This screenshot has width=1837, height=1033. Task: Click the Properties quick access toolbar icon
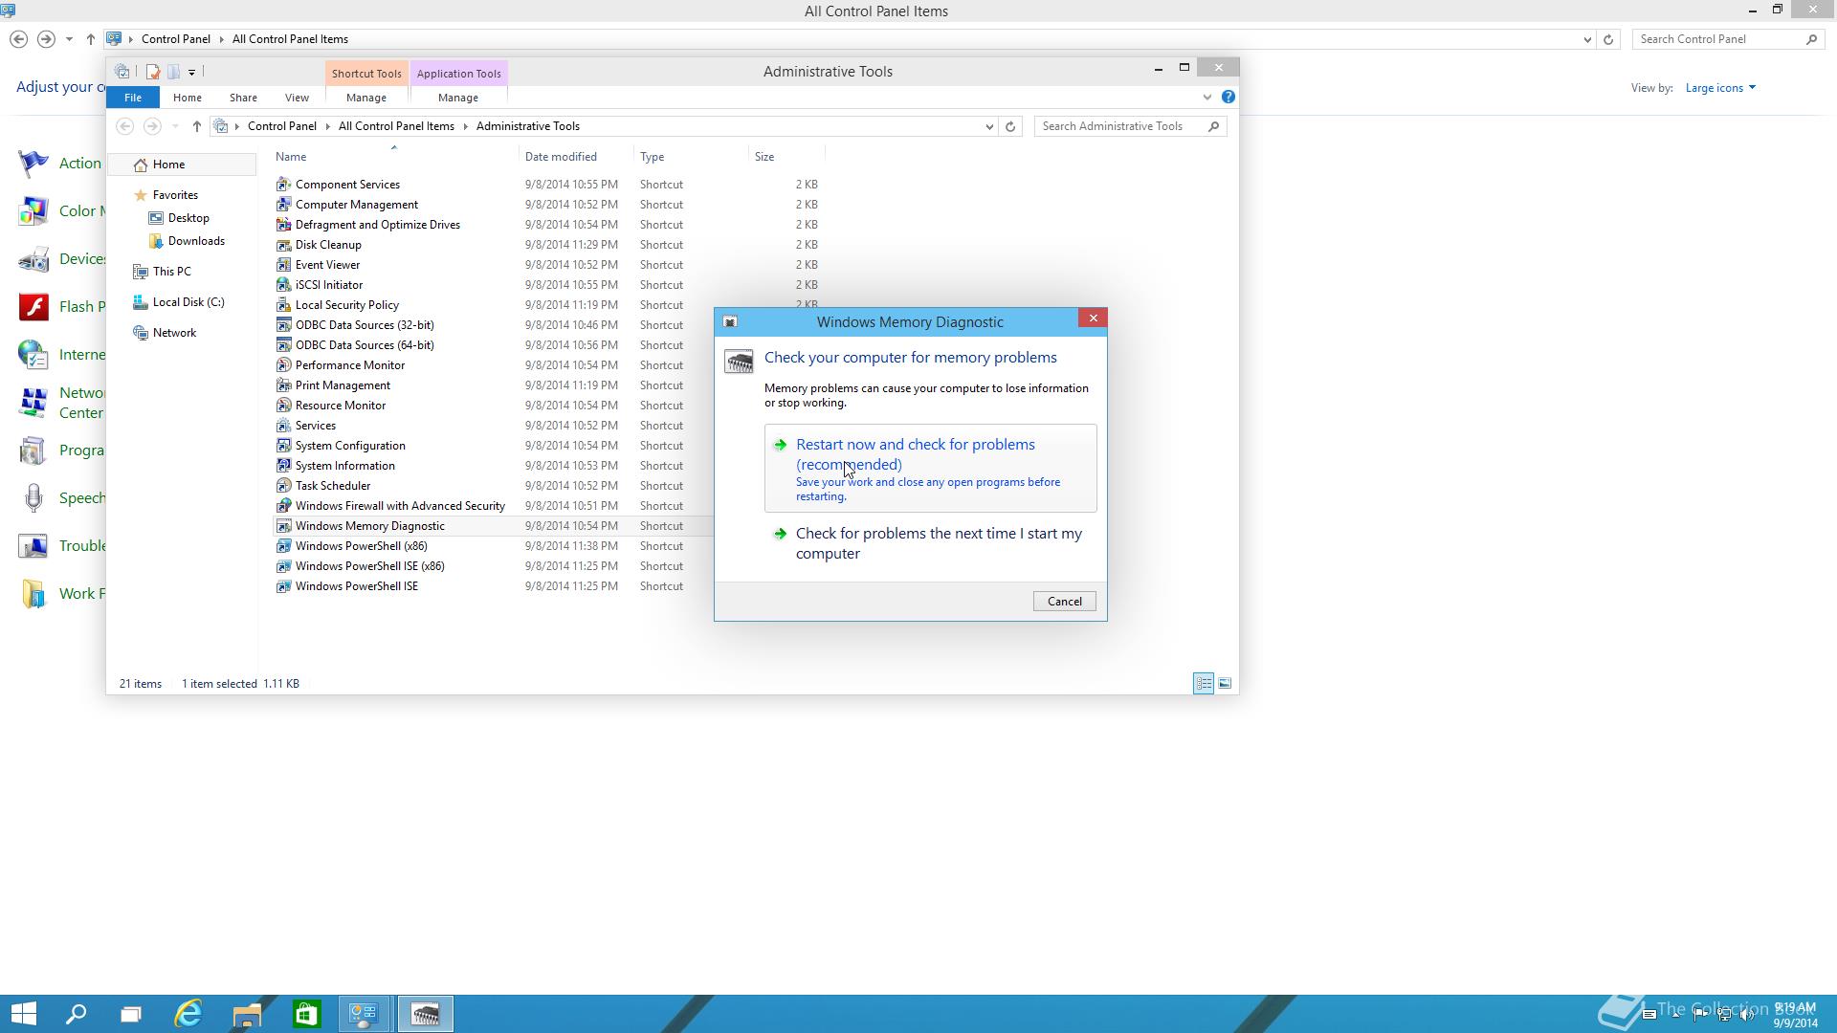153,72
